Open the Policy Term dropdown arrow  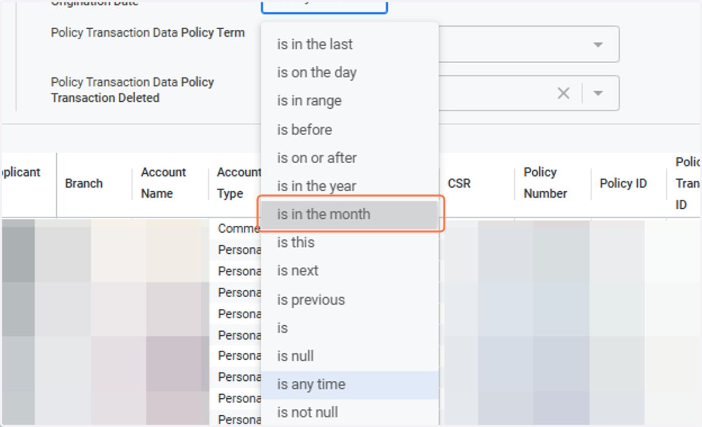point(598,44)
